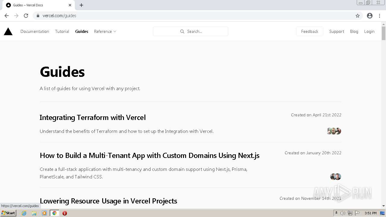Bookmark this page with the star icon
386x217 pixels.
(358, 16)
